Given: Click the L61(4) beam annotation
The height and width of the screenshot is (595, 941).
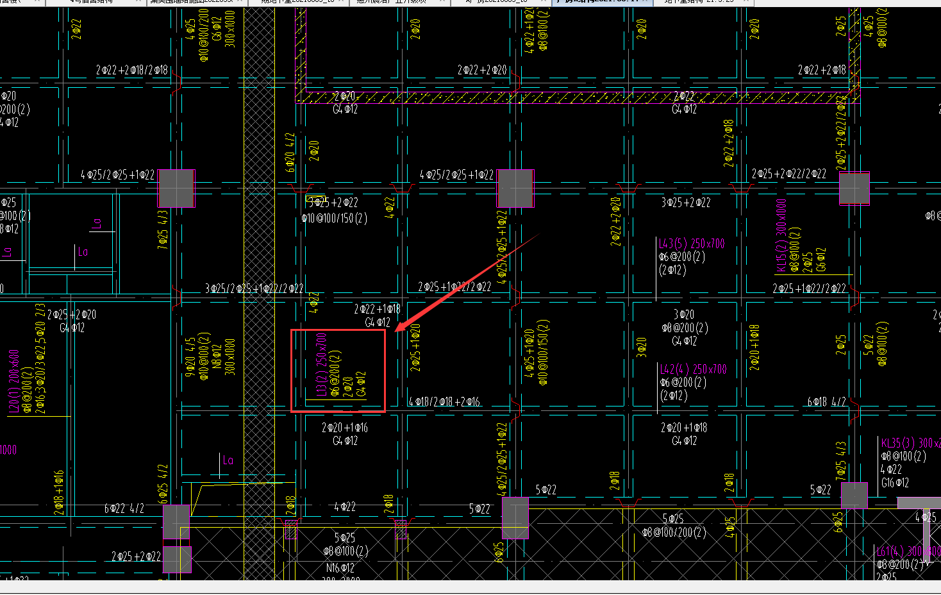Looking at the screenshot, I should coord(908,551).
